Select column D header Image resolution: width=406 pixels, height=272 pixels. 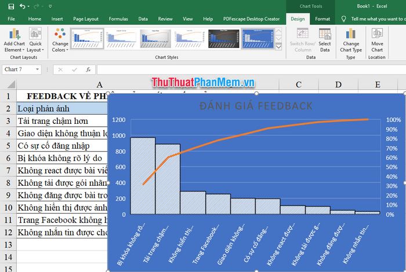(x=338, y=84)
